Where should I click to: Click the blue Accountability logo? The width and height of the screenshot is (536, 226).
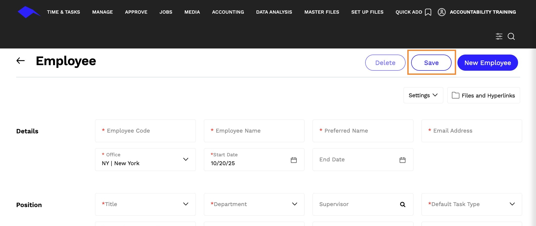(29, 12)
